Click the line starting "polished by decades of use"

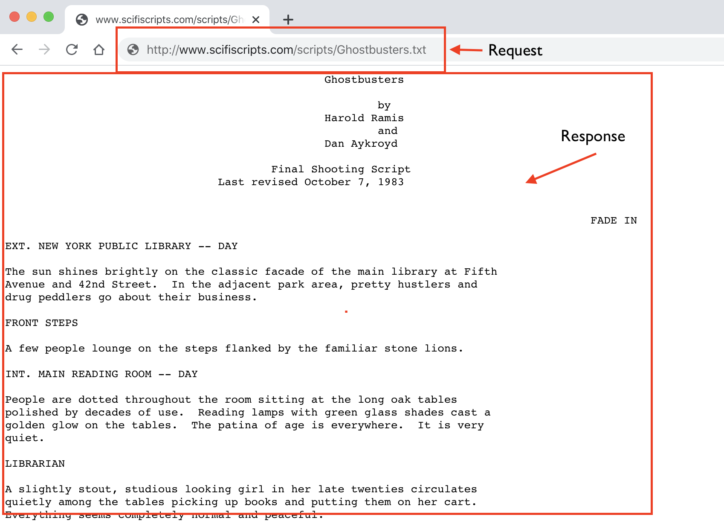pos(248,413)
